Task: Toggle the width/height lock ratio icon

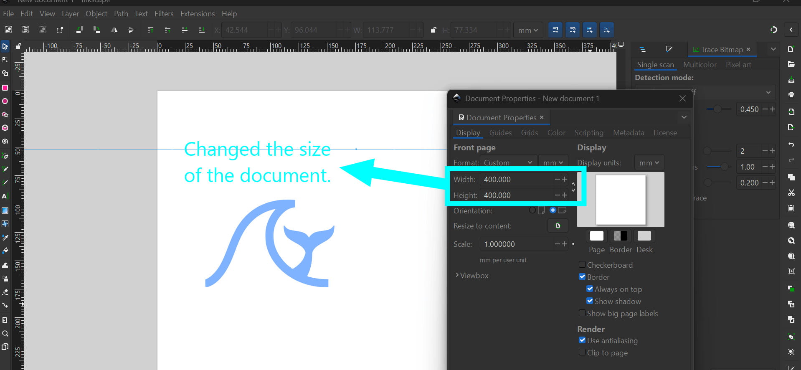Action: pos(573,187)
